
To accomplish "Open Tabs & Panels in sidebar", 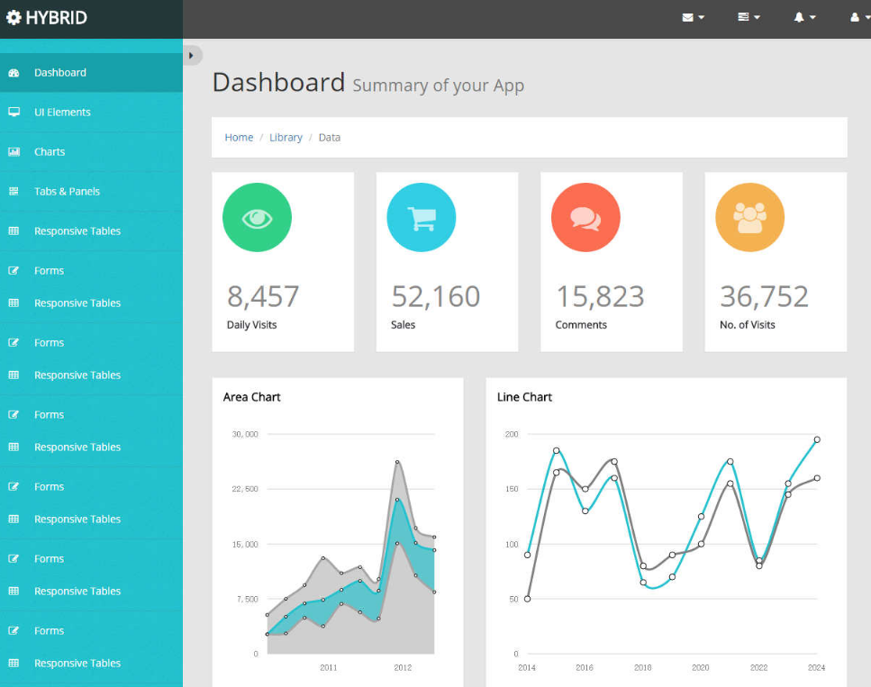I will tap(67, 192).
